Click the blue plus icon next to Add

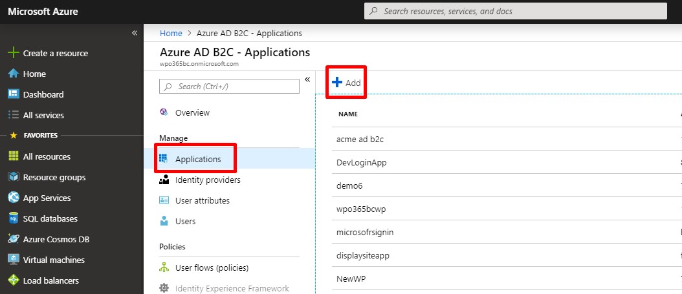tap(337, 82)
